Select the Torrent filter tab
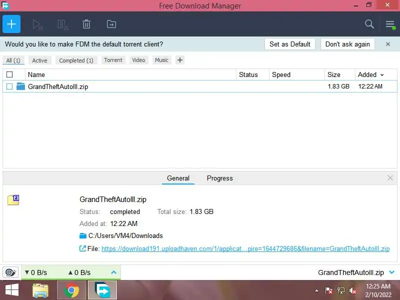Screen dimensions: 400x300 [x=113, y=60]
